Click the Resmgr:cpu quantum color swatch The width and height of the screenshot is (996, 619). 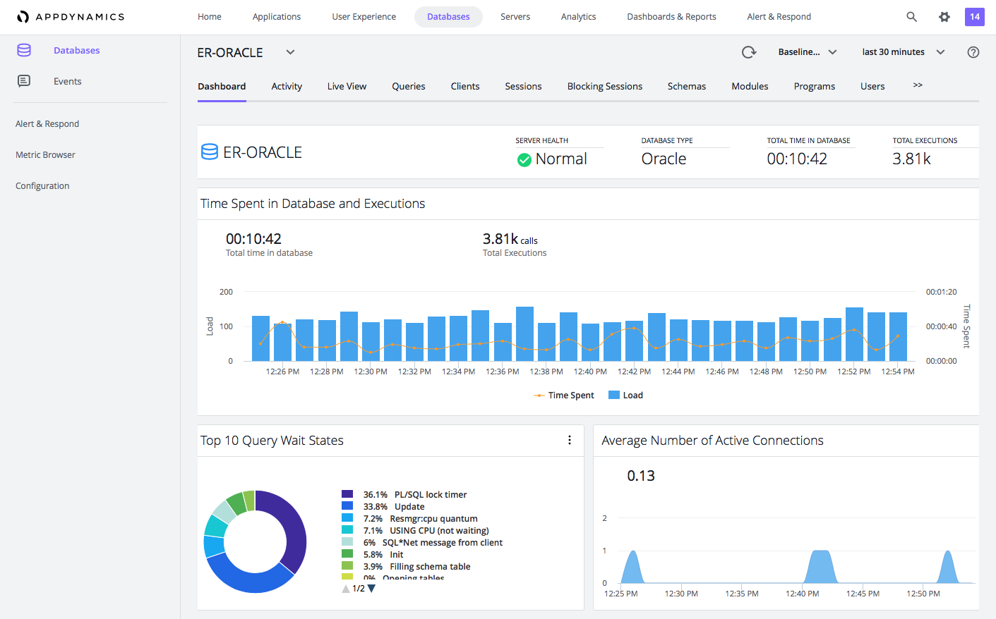click(347, 518)
